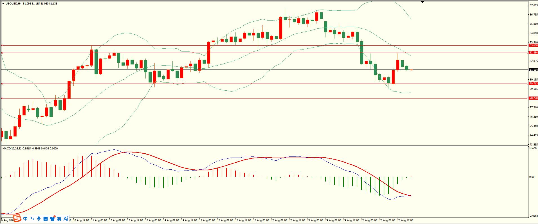Click the left handle of the 78.228 line

click(2, 98)
